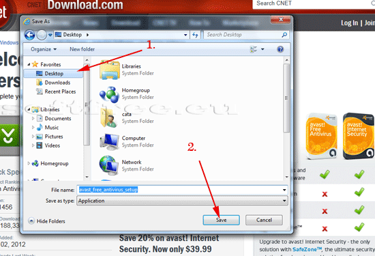Select the cata user folder icon

[x=109, y=118]
